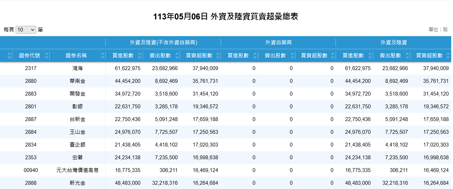Sort by 買賣超股數 under 外資自營商
The width and height of the screenshot is (453, 189).
(x=332, y=56)
